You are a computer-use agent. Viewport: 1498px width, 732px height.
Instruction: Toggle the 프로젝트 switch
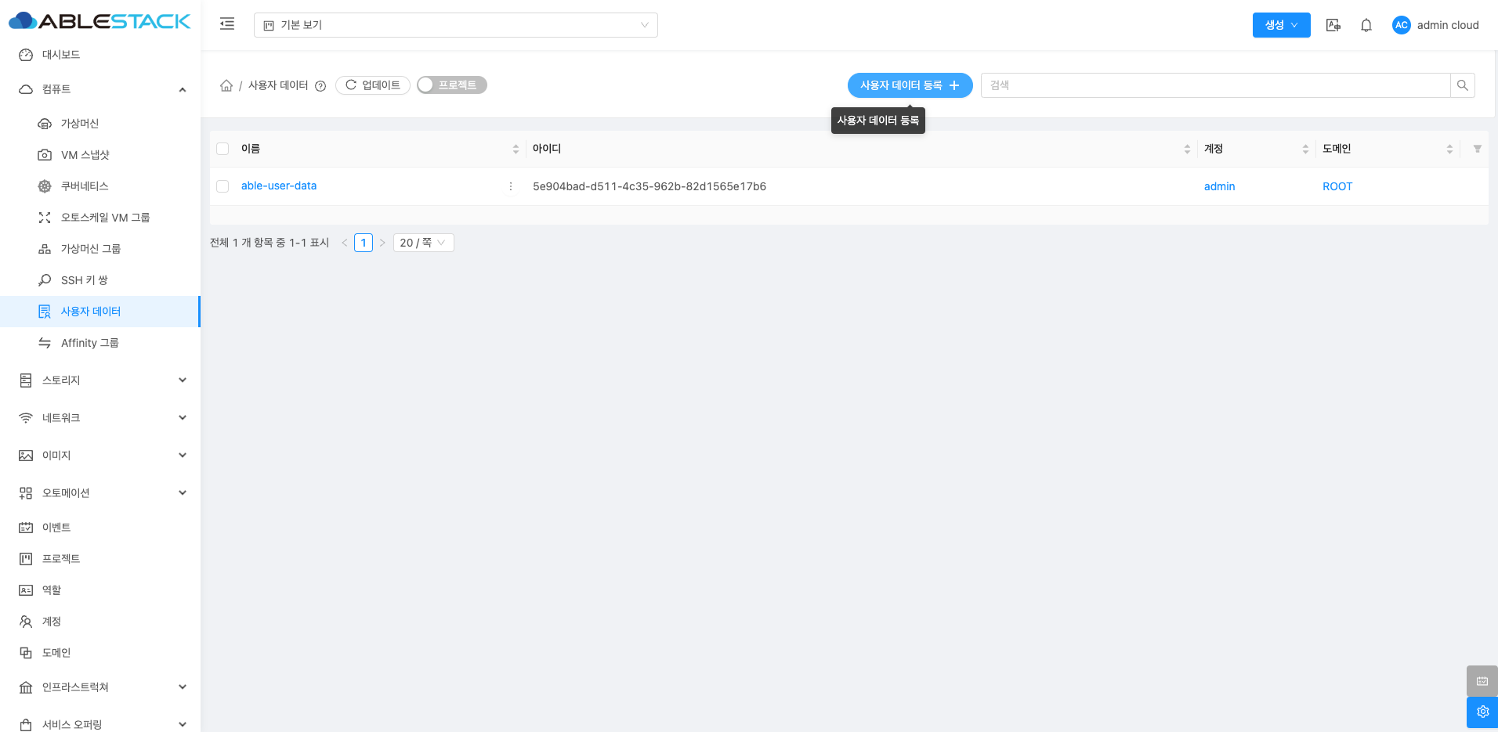click(452, 85)
